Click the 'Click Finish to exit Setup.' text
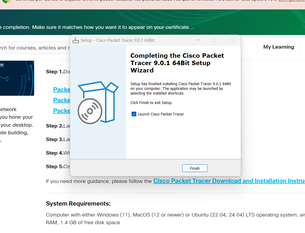The height and width of the screenshot is (233, 305). click(x=151, y=103)
